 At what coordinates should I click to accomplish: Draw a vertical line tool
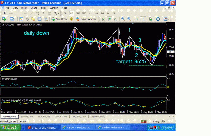click(x=19, y=13)
